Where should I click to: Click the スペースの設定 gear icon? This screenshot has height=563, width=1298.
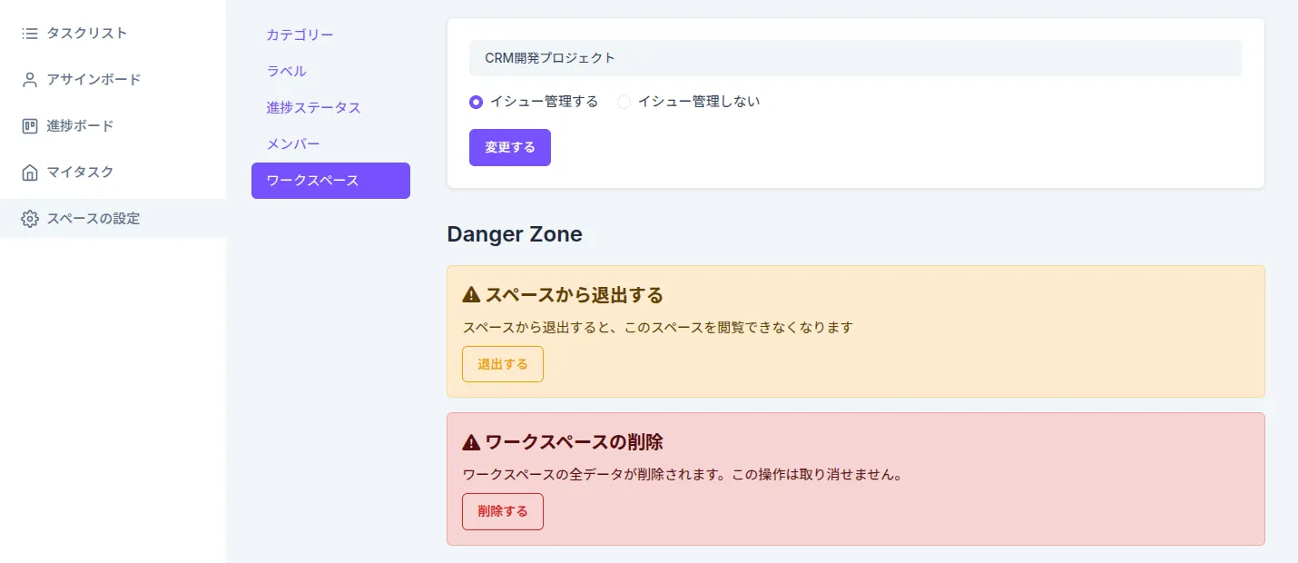(30, 219)
